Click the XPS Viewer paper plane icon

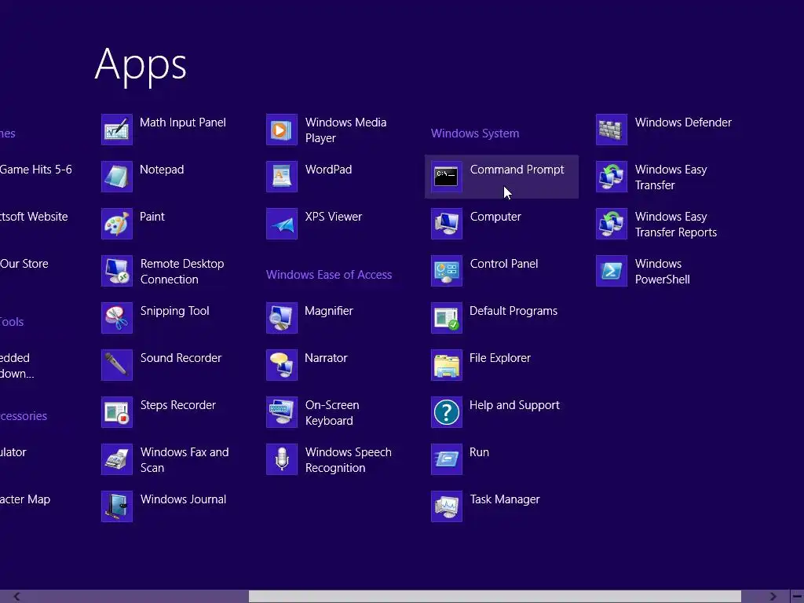coord(282,224)
